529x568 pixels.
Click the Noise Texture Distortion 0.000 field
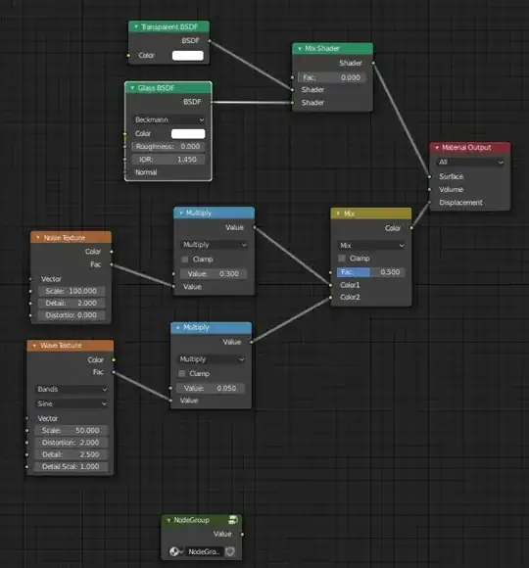(72, 315)
